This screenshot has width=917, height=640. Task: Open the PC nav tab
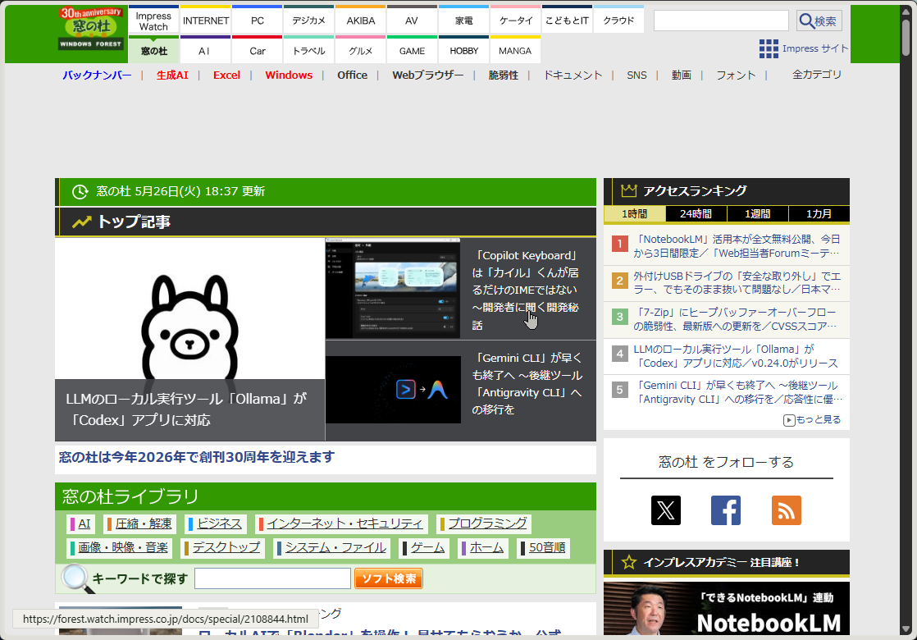258,21
